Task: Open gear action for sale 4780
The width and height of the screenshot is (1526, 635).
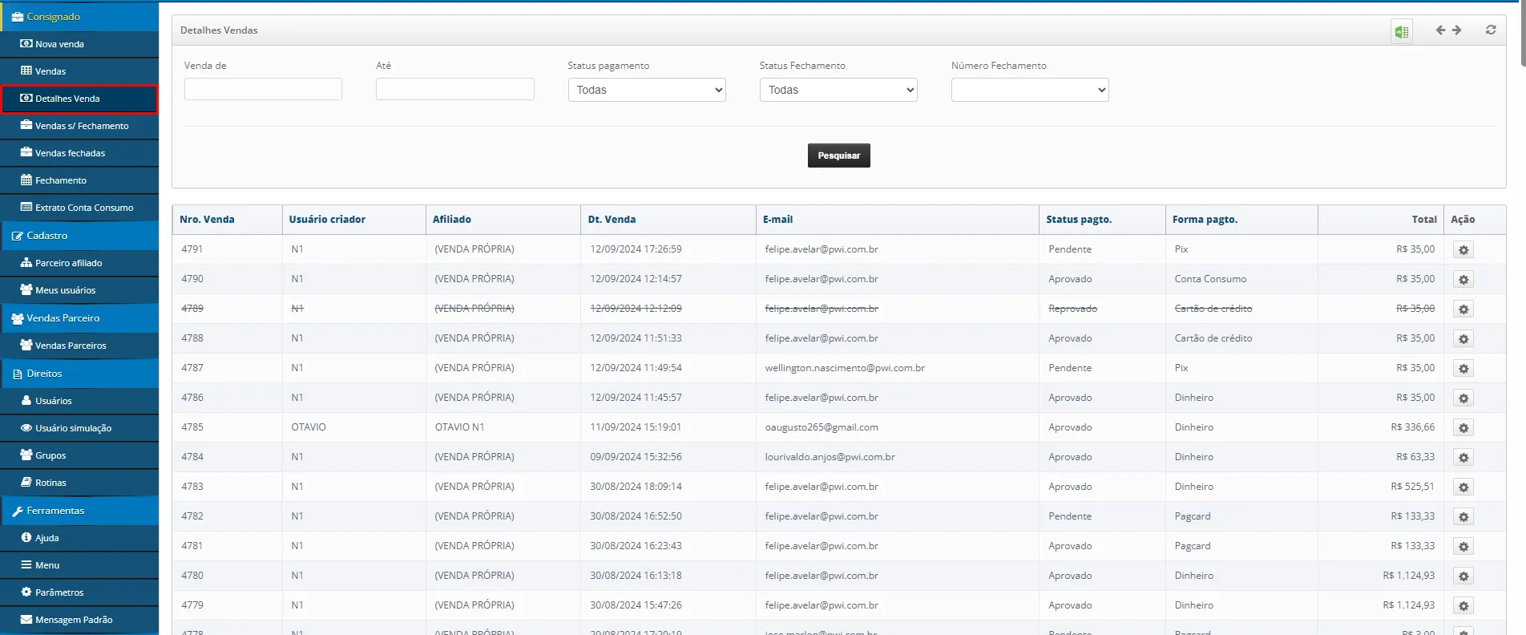Action: tap(1463, 576)
